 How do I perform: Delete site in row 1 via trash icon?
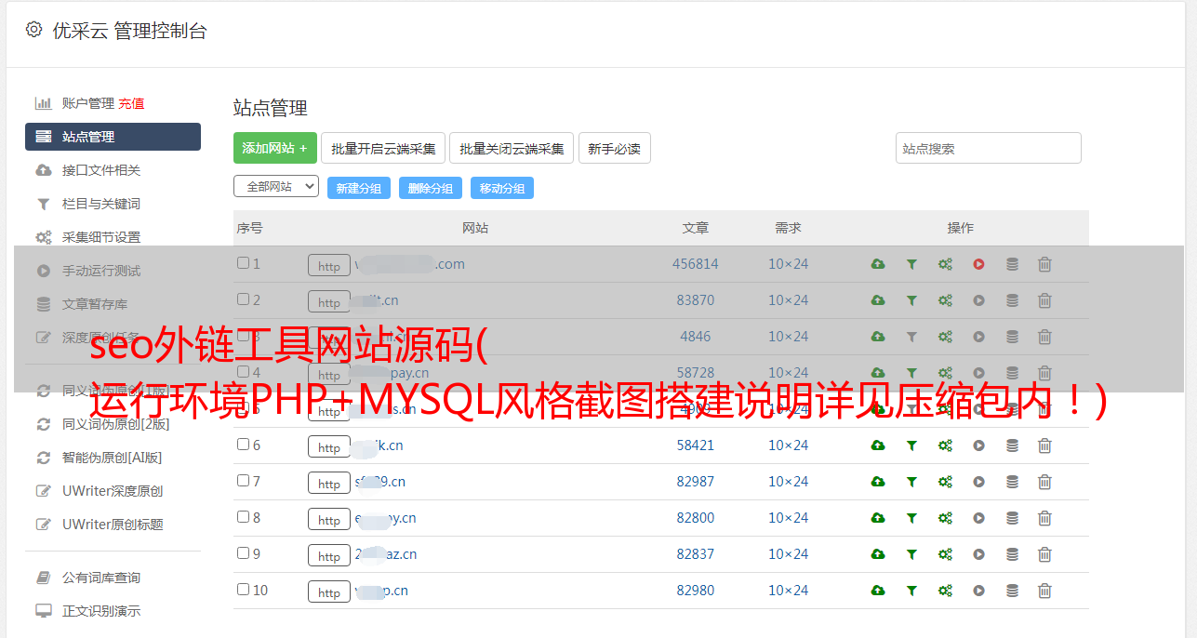point(1044,264)
